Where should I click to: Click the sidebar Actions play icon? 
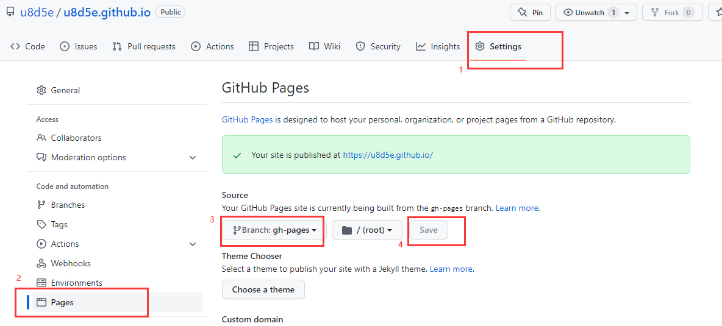tap(41, 244)
